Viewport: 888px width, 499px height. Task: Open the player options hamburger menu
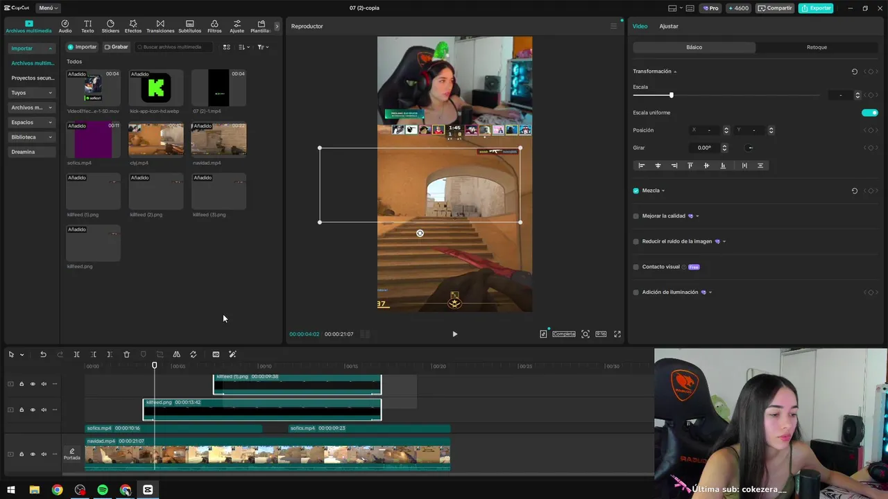coord(613,26)
